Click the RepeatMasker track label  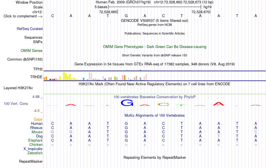tap(31, 161)
